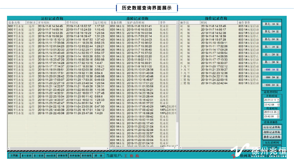The height and width of the screenshot is (160, 294).
Task: Run the 运行记录查询 query button
Action: (x=272, y=127)
